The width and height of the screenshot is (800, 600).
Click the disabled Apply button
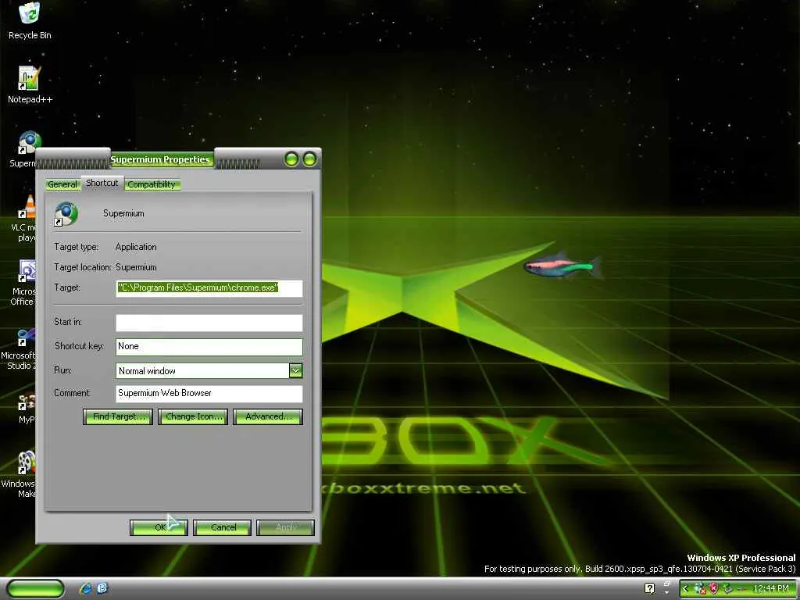[x=286, y=527]
